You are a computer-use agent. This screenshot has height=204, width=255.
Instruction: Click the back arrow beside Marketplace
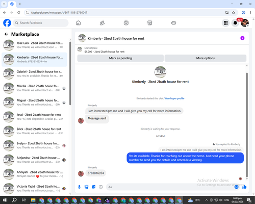[6, 34]
